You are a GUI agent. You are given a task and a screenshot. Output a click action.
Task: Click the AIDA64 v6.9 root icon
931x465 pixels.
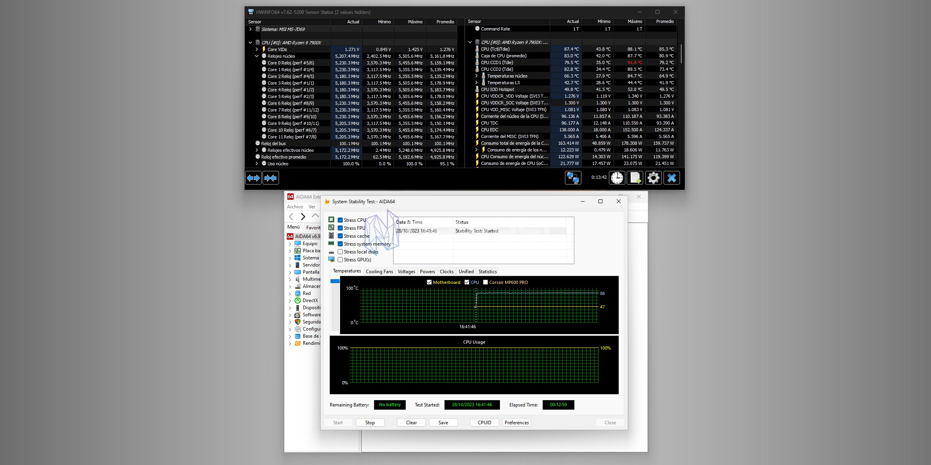click(290, 236)
